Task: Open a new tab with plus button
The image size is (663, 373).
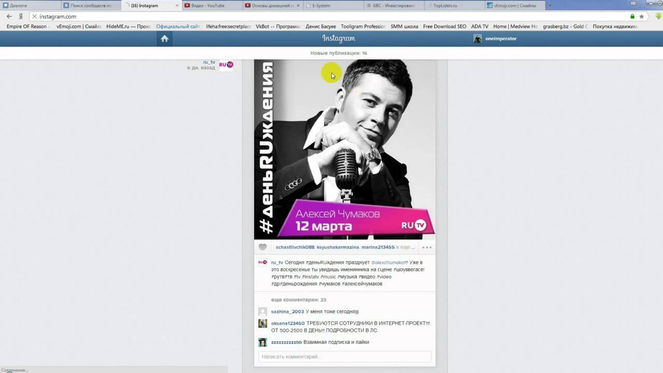Action: point(550,5)
